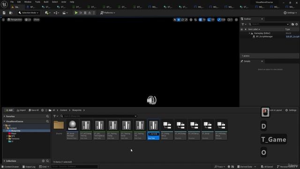Toggle scale snapping in the viewport
The width and height of the screenshot is (300, 169).
click(x=219, y=20)
